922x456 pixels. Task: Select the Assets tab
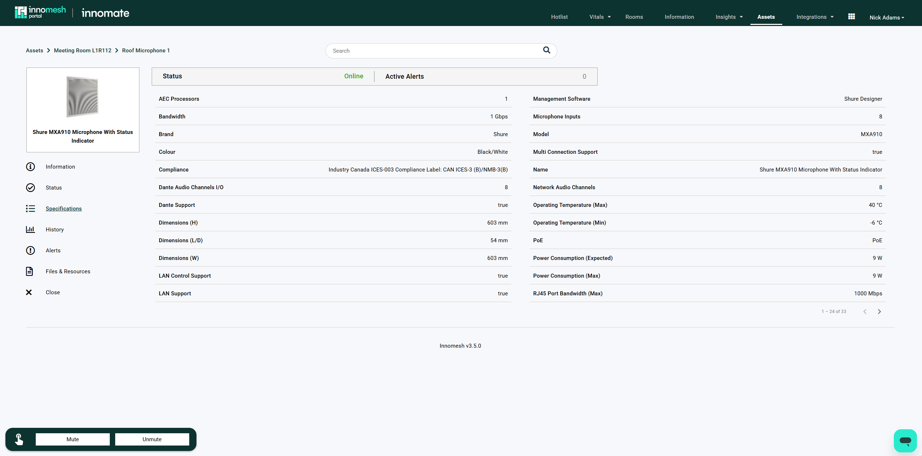click(x=766, y=17)
